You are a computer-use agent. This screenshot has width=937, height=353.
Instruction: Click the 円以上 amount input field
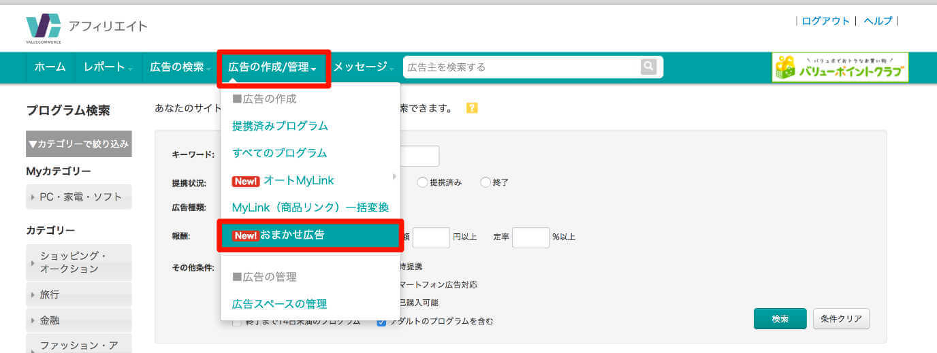(431, 237)
